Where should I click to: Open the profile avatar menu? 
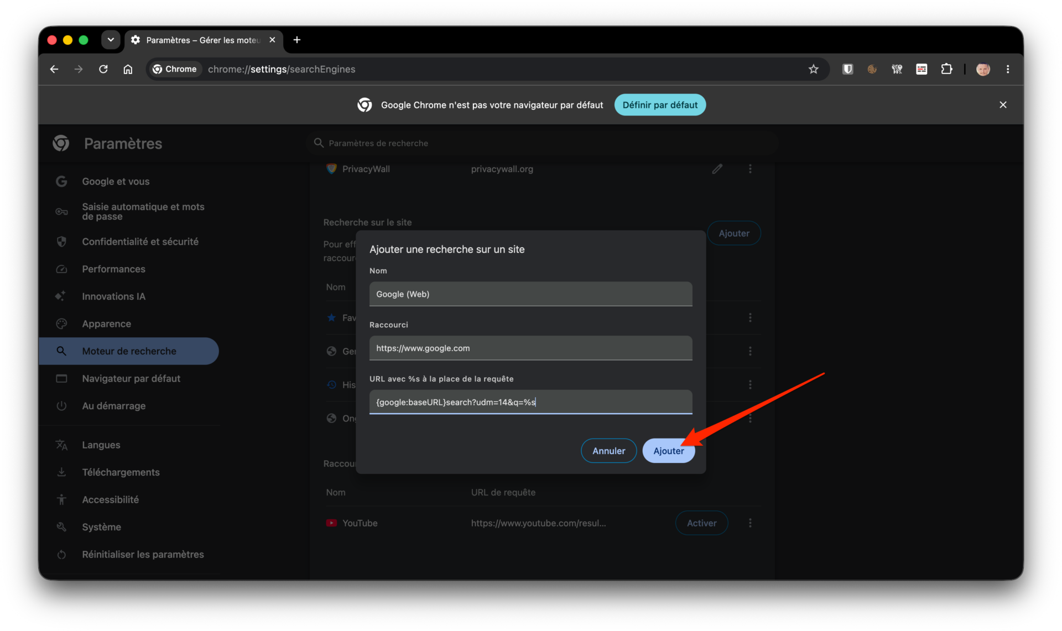(983, 69)
